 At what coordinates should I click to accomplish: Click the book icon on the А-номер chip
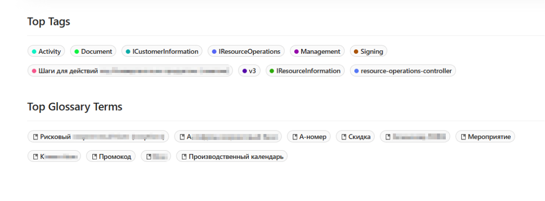(294, 137)
